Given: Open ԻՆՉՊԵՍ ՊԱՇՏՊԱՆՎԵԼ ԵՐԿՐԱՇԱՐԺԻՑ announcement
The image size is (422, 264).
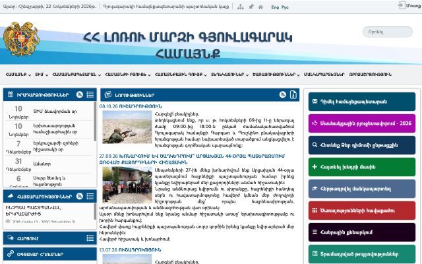Looking at the screenshot, I should [x=33, y=211].
